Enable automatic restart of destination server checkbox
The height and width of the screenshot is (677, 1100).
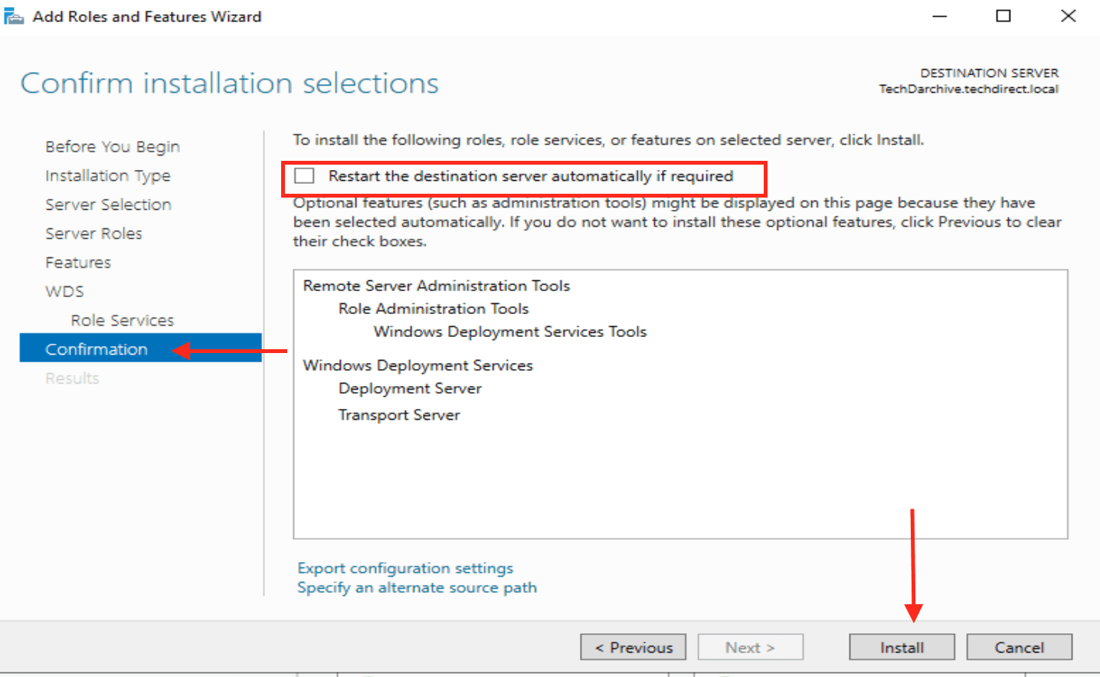[305, 176]
